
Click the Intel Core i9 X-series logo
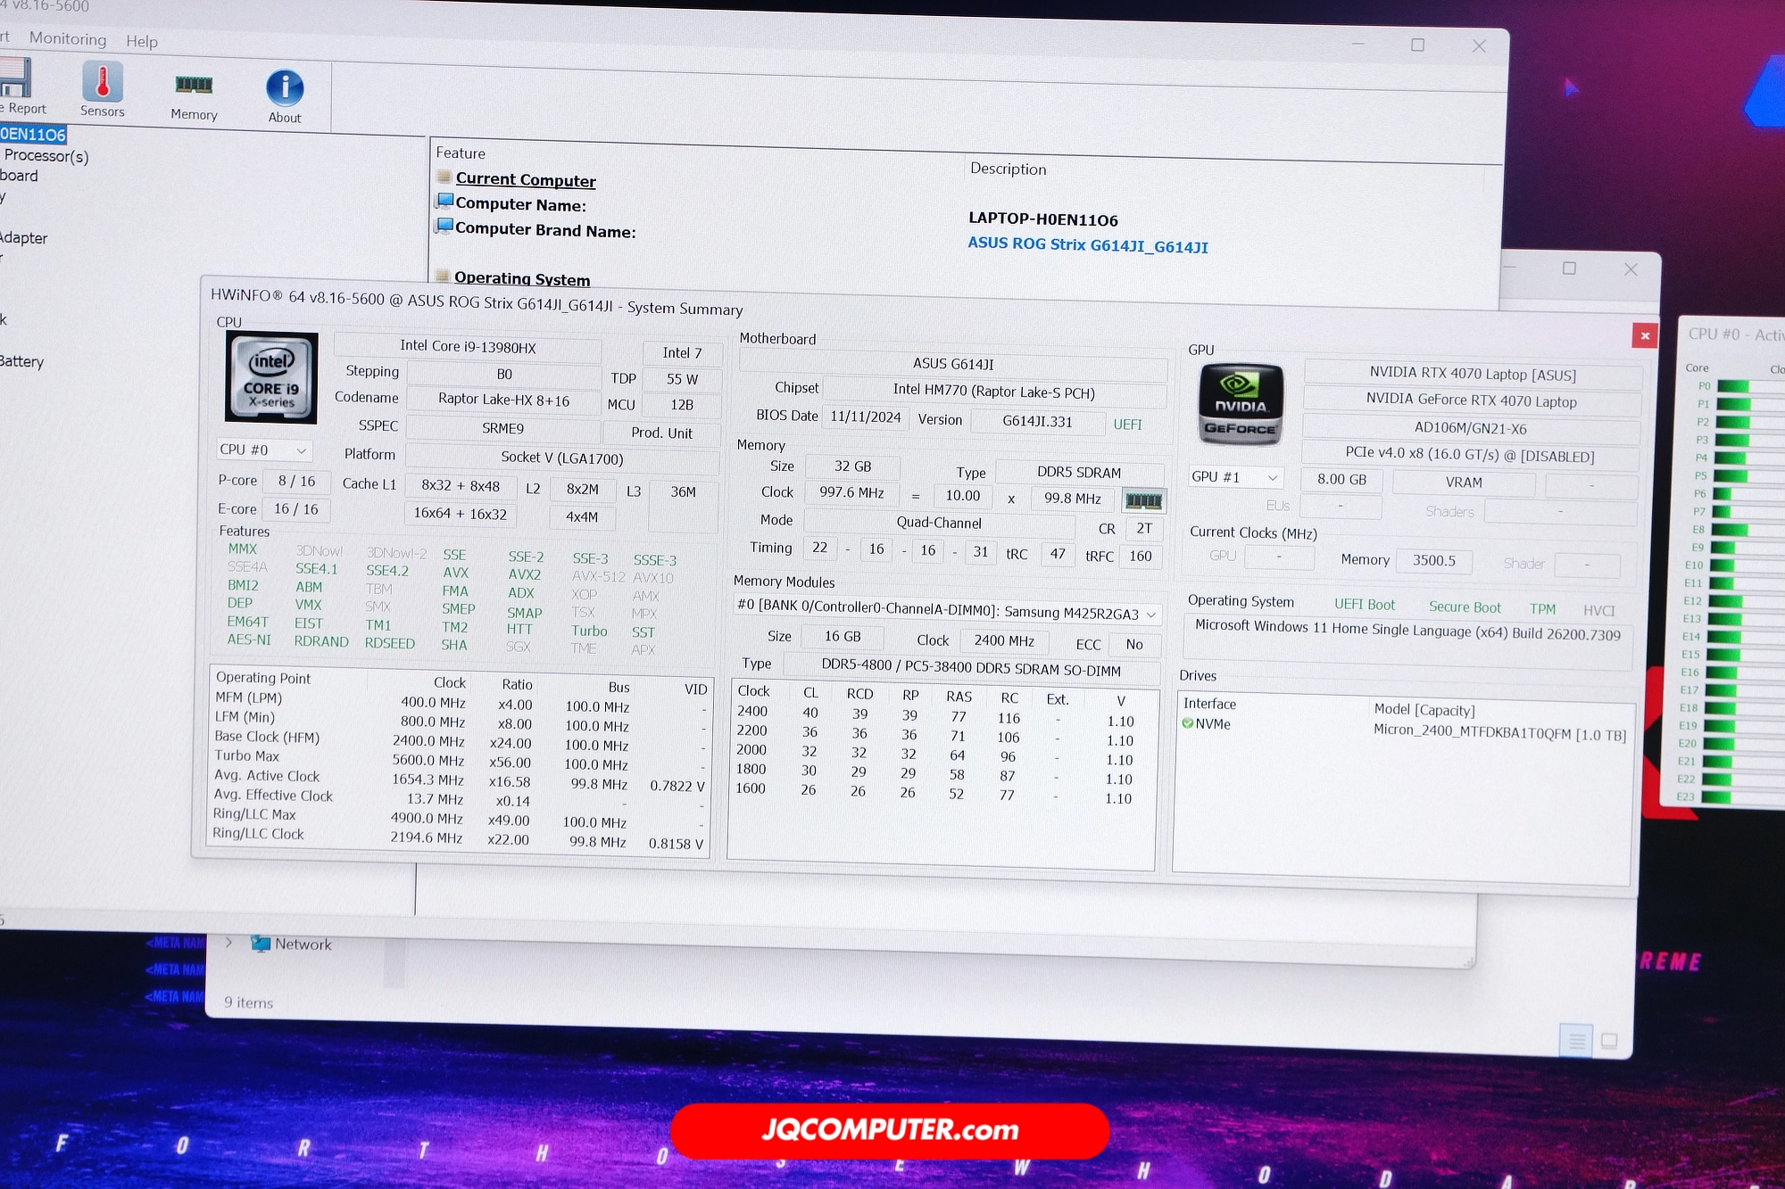[x=270, y=378]
